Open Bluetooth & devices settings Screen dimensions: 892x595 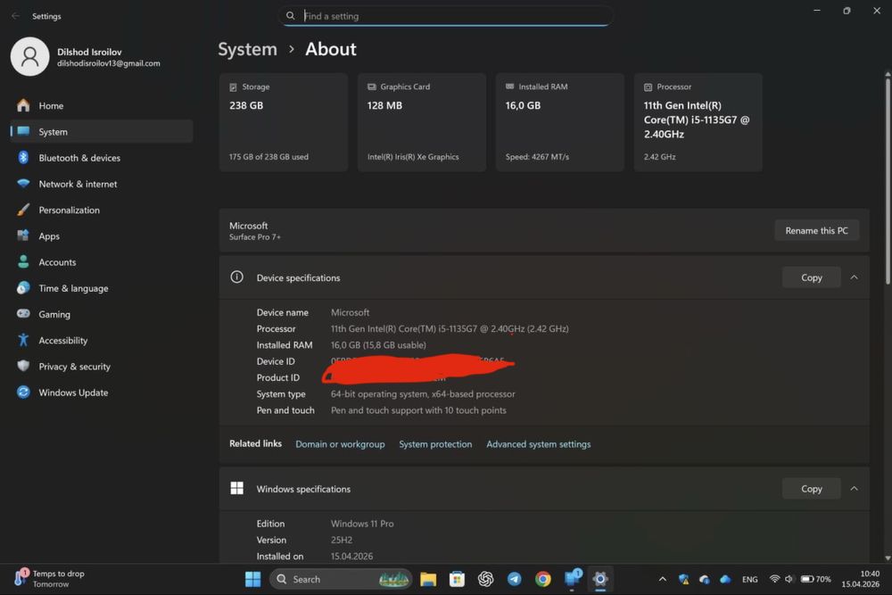click(102, 158)
